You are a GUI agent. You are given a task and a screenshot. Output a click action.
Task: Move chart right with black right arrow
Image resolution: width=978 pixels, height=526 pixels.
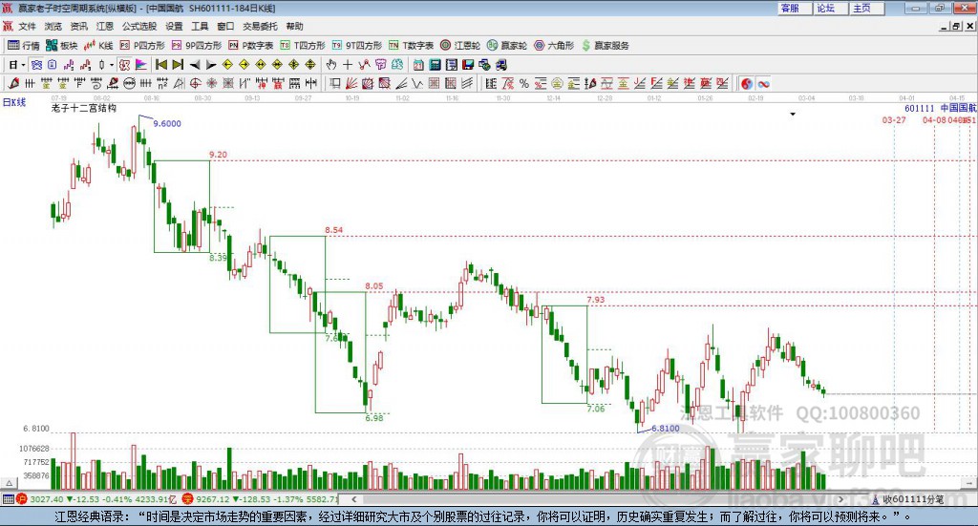point(211,65)
